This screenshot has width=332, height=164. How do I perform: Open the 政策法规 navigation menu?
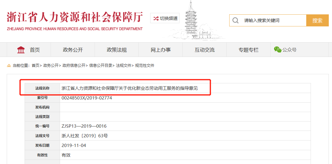(x=117, y=50)
